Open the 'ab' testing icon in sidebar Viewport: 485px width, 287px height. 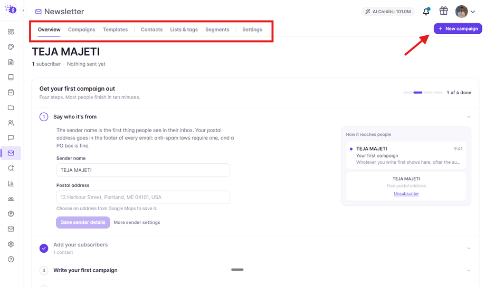(11, 199)
